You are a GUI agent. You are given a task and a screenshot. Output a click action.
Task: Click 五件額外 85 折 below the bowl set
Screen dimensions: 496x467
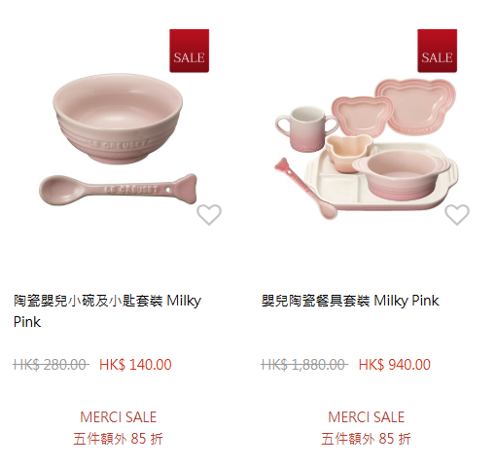coord(118,439)
